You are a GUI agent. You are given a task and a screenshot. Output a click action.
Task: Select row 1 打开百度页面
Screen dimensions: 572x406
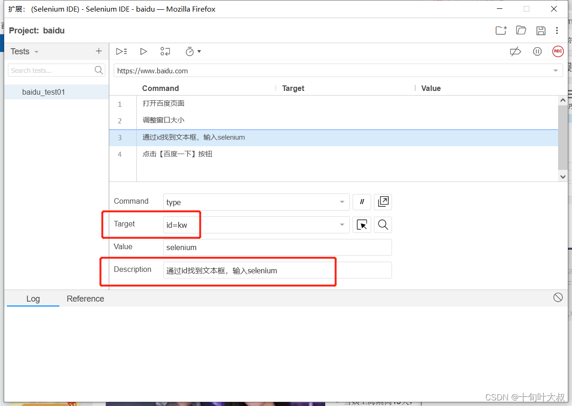334,103
